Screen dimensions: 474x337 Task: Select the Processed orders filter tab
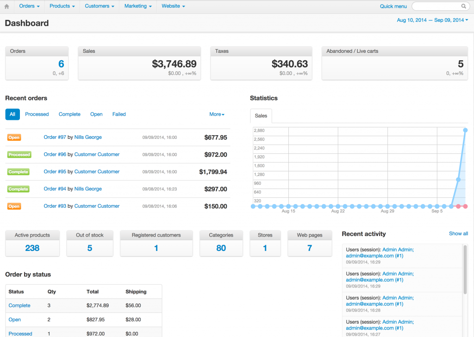tap(37, 114)
